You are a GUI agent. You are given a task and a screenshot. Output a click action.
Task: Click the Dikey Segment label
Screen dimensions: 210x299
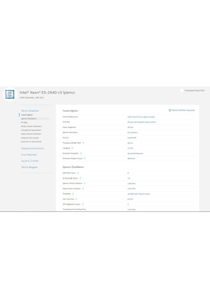click(69, 127)
